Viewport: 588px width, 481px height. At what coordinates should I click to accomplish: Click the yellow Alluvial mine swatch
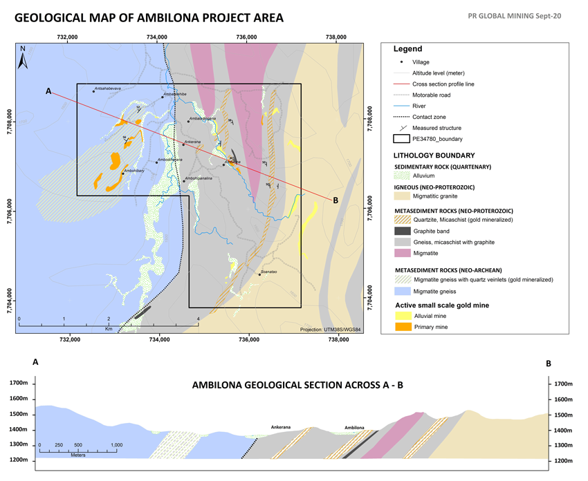(x=402, y=317)
